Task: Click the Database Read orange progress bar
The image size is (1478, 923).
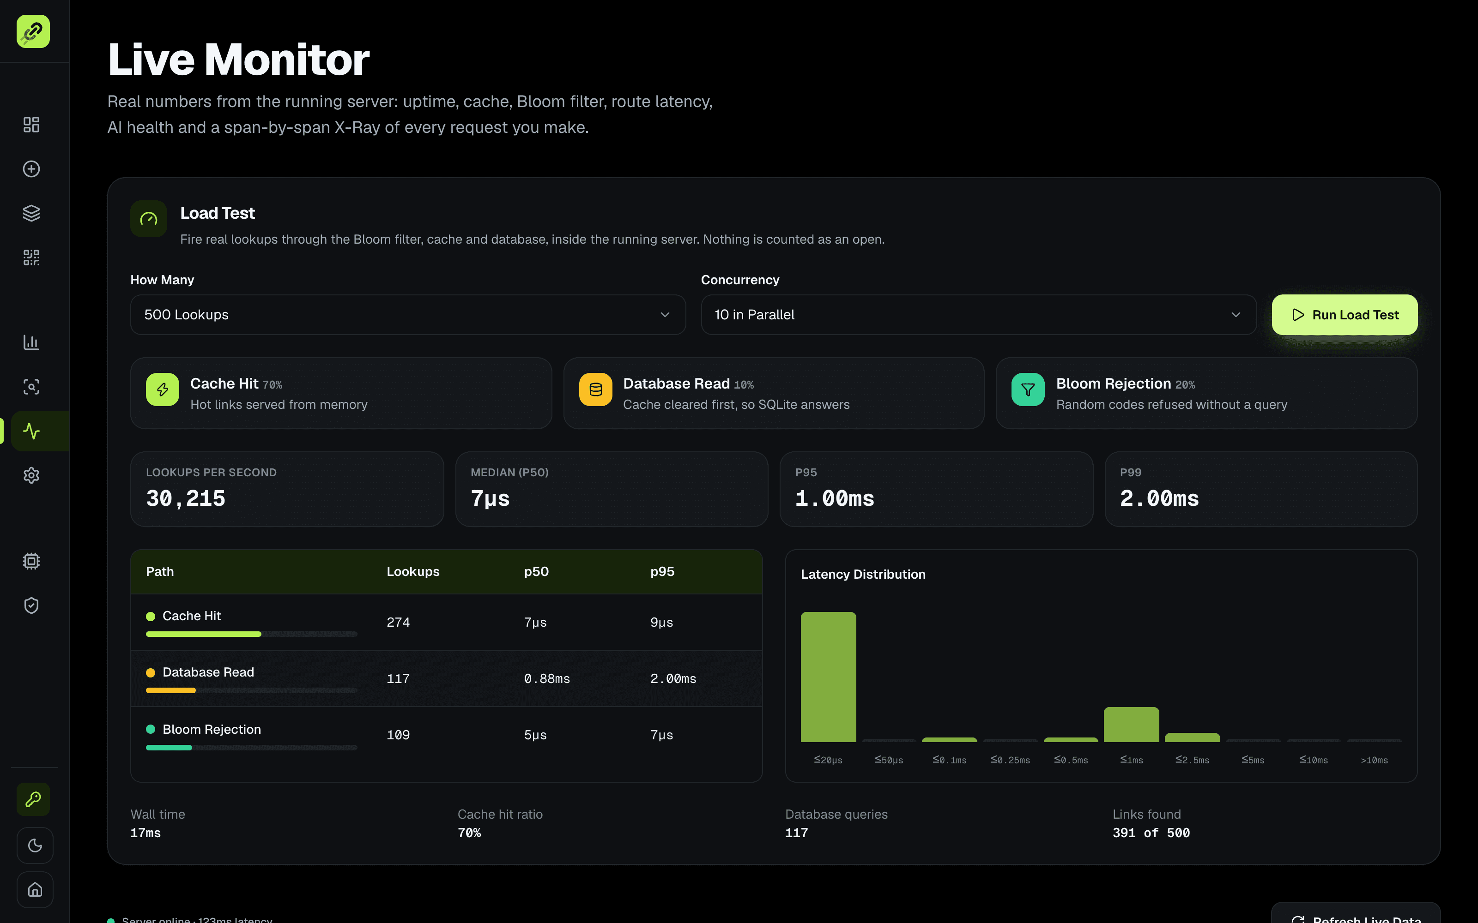Action: coord(171,690)
